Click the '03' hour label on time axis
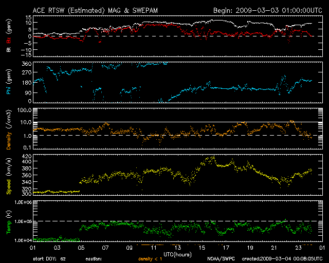Image resolution: width=329 pixels, height=263 pixels. pos(57,248)
